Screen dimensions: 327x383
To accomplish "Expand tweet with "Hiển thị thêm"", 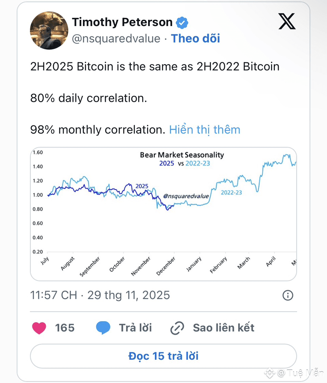I will coord(205,130).
